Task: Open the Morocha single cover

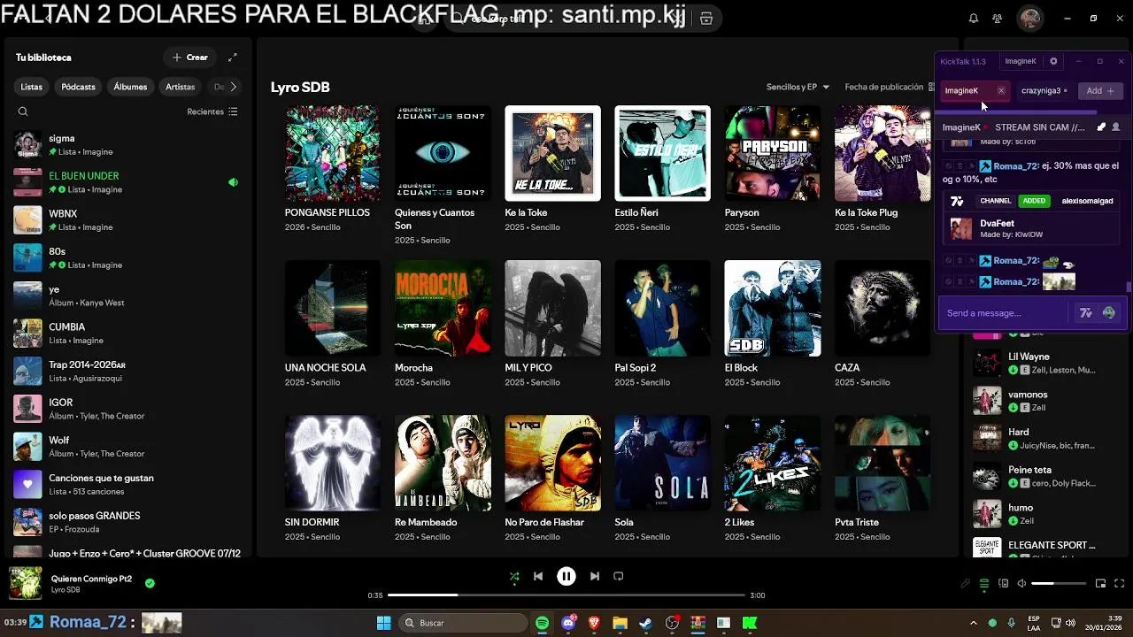Action: pos(443,308)
